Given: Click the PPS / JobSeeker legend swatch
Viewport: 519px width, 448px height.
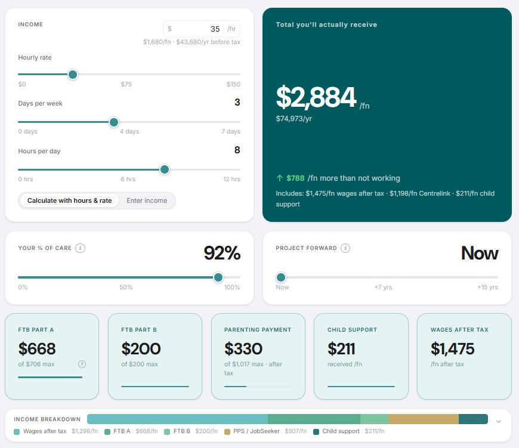Looking at the screenshot, I should [x=227, y=431].
